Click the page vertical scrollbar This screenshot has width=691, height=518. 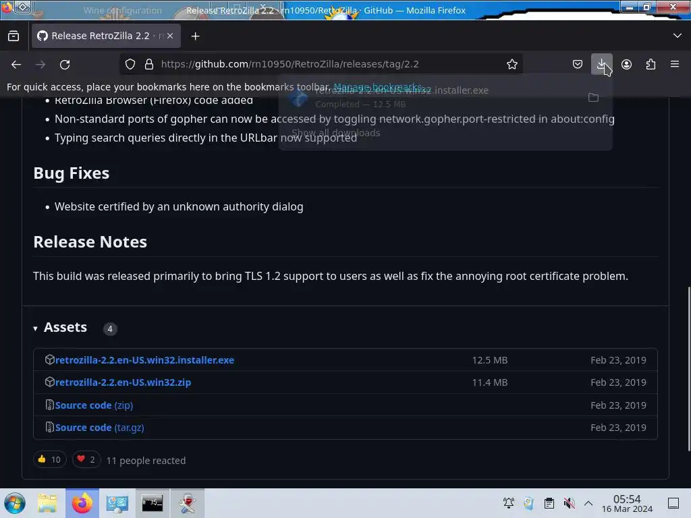[x=688, y=370]
